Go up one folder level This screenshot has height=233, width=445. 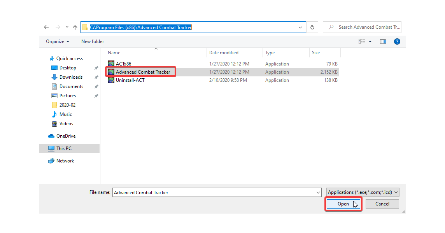tap(75, 27)
